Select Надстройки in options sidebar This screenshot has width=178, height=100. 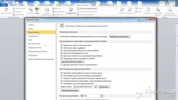tap(41, 56)
